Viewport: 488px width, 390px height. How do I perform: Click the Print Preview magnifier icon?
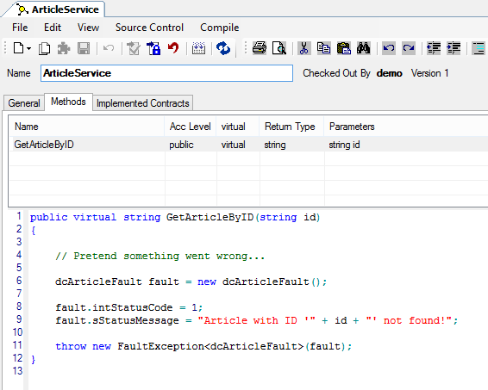[278, 48]
